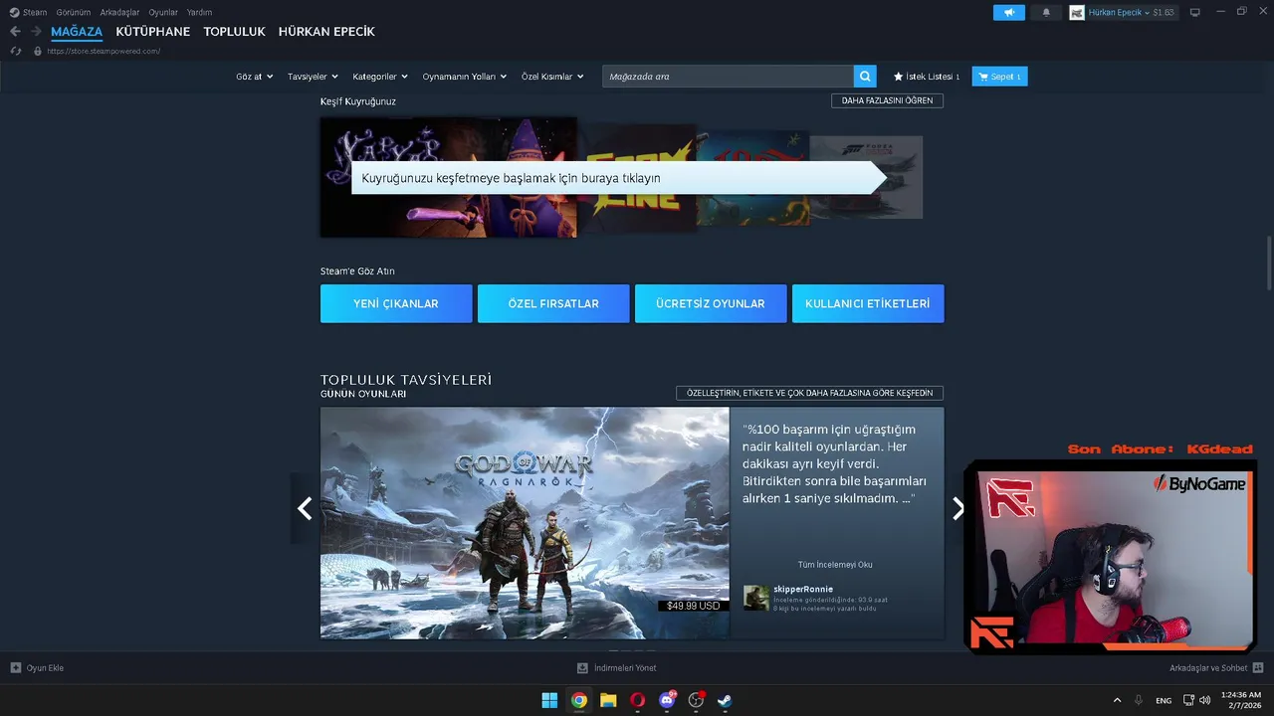Viewport: 1274px width, 716px height.
Task: Click the ÖZEL FIRSATLAR button
Action: click(x=553, y=303)
